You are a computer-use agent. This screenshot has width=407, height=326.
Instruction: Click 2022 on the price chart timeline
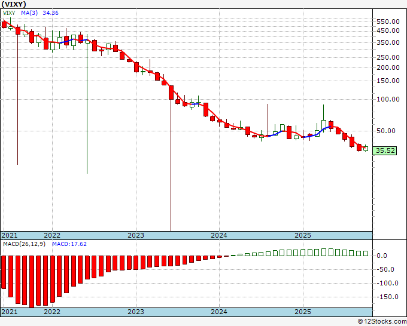(x=52, y=235)
